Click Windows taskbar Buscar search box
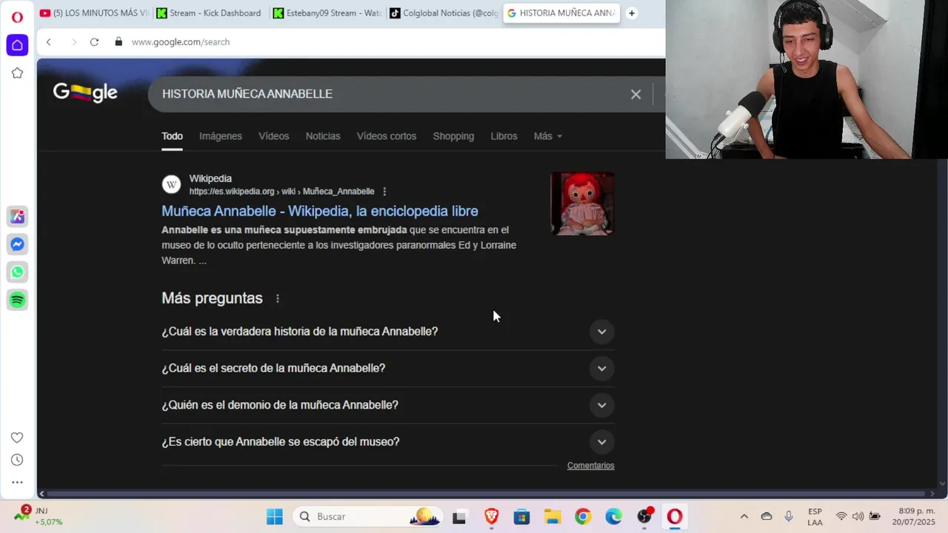This screenshot has width=948, height=533. (367, 517)
